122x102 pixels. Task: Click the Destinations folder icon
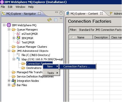tap(23, 68)
